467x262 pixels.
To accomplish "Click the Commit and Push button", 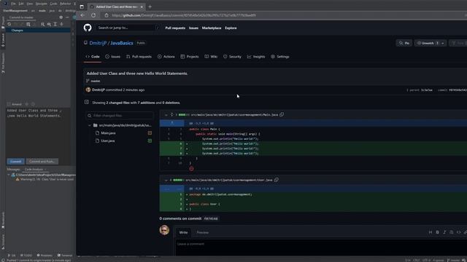I will pos(42,162).
